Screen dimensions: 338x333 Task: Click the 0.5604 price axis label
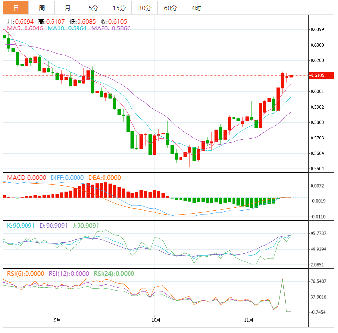coord(317,153)
